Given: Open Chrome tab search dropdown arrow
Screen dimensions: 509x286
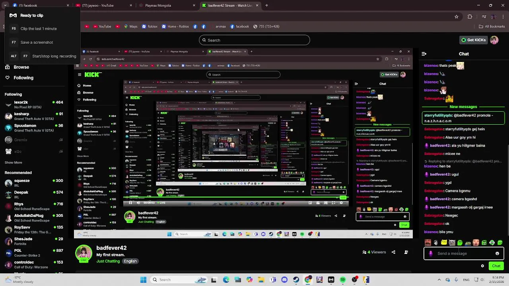Looking at the screenshot, I should click(5, 6).
